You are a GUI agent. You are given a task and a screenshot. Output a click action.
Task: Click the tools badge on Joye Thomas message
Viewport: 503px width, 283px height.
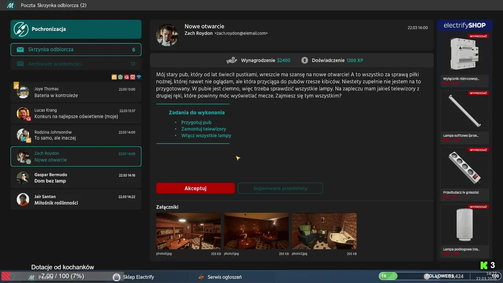(16, 85)
